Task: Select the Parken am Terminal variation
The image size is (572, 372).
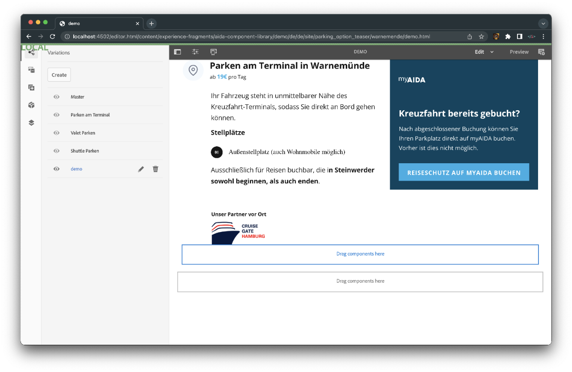Action: click(90, 115)
